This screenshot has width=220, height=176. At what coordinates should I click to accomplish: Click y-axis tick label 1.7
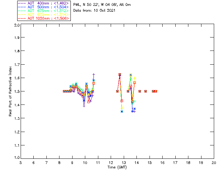coord(17,65)
